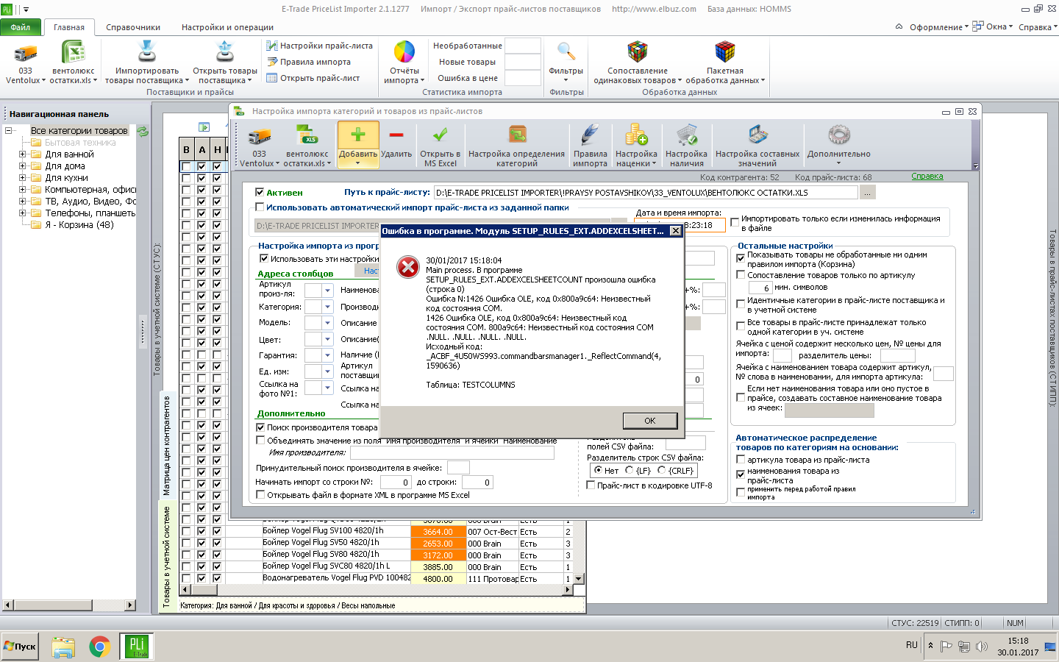Viewport: 1059px width, 662px height.
Task: Open the Файл menu
Action: pyautogui.click(x=21, y=27)
